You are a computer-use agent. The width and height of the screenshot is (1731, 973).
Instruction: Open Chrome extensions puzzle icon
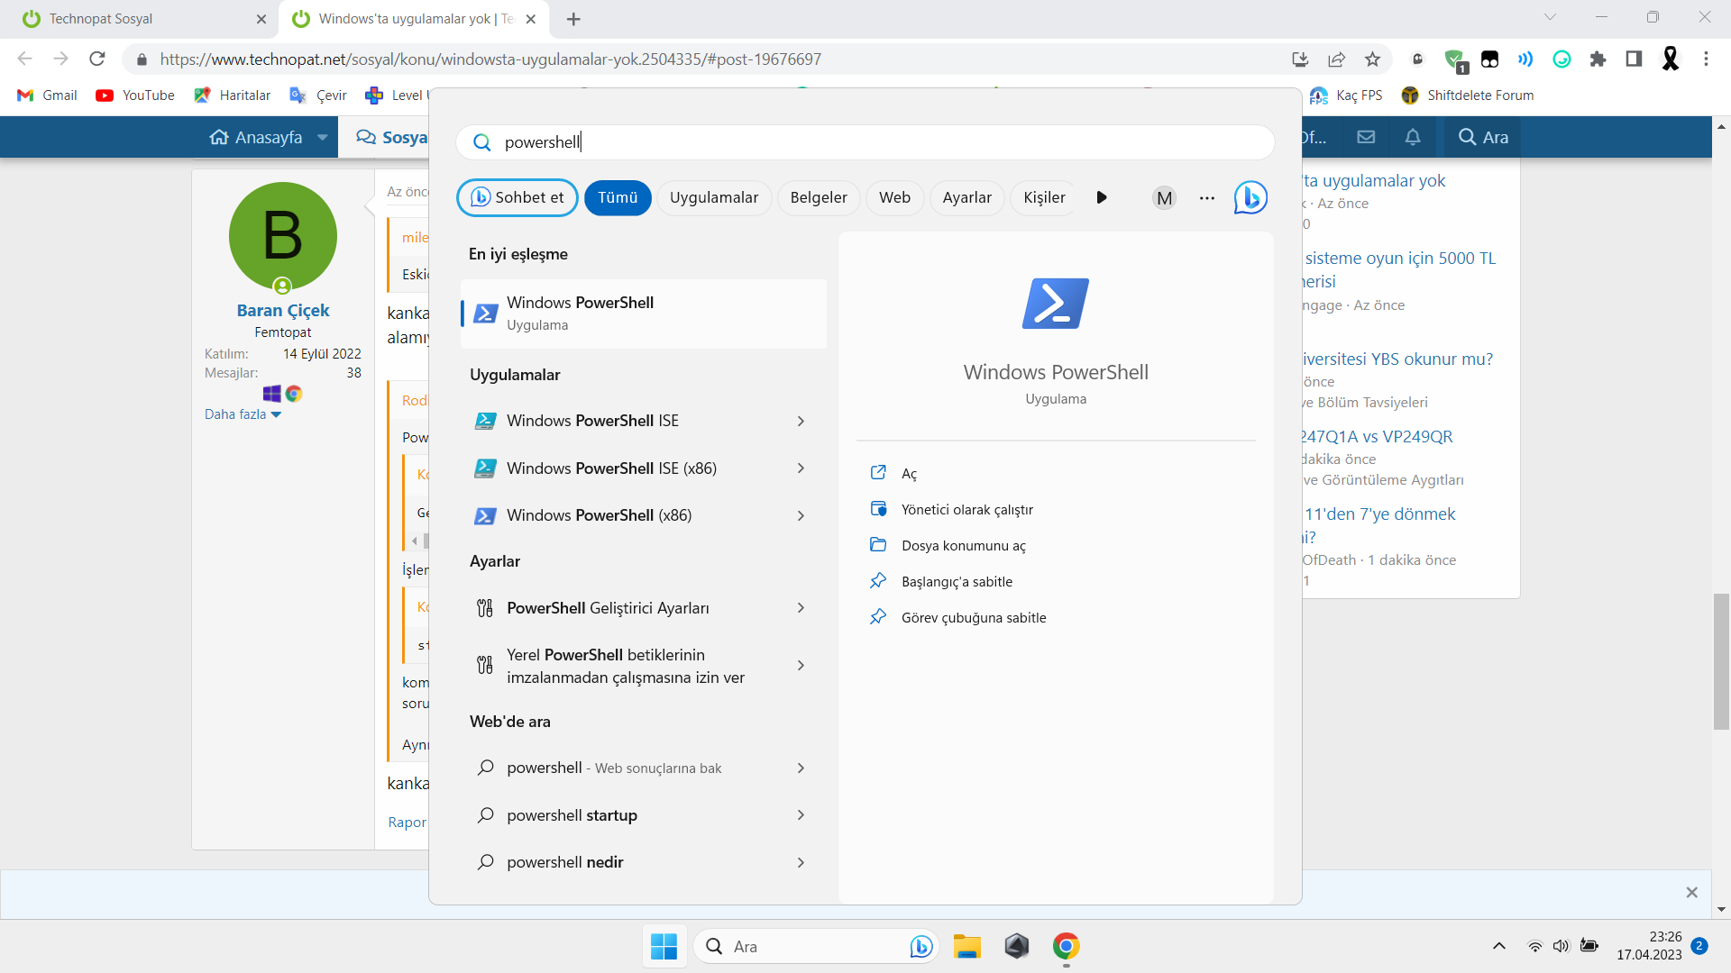1598,59
